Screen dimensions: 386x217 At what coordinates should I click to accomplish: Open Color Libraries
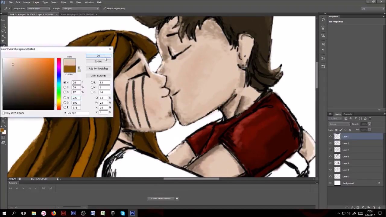pyautogui.click(x=98, y=75)
